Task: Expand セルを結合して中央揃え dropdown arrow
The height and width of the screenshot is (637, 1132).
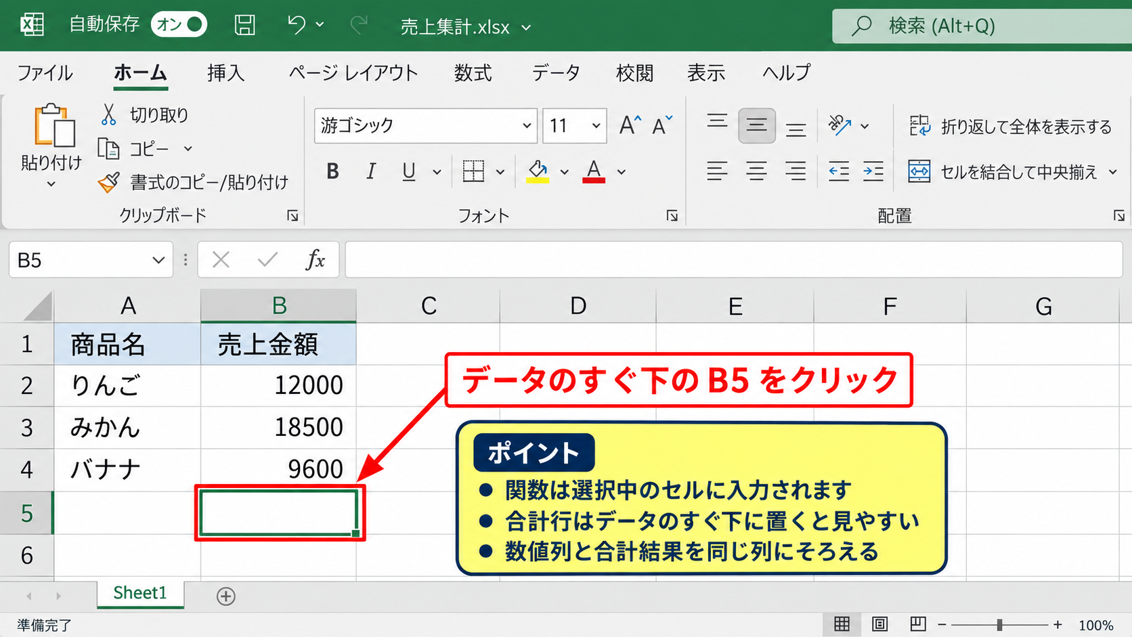Action: pyautogui.click(x=1113, y=172)
